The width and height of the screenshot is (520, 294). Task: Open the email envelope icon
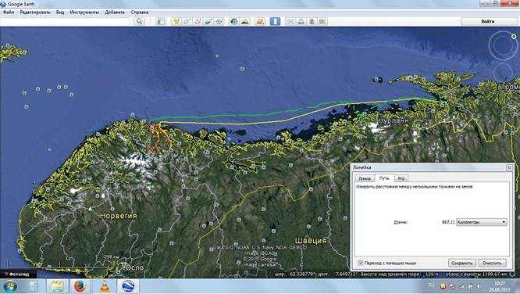pyautogui.click(x=290, y=22)
